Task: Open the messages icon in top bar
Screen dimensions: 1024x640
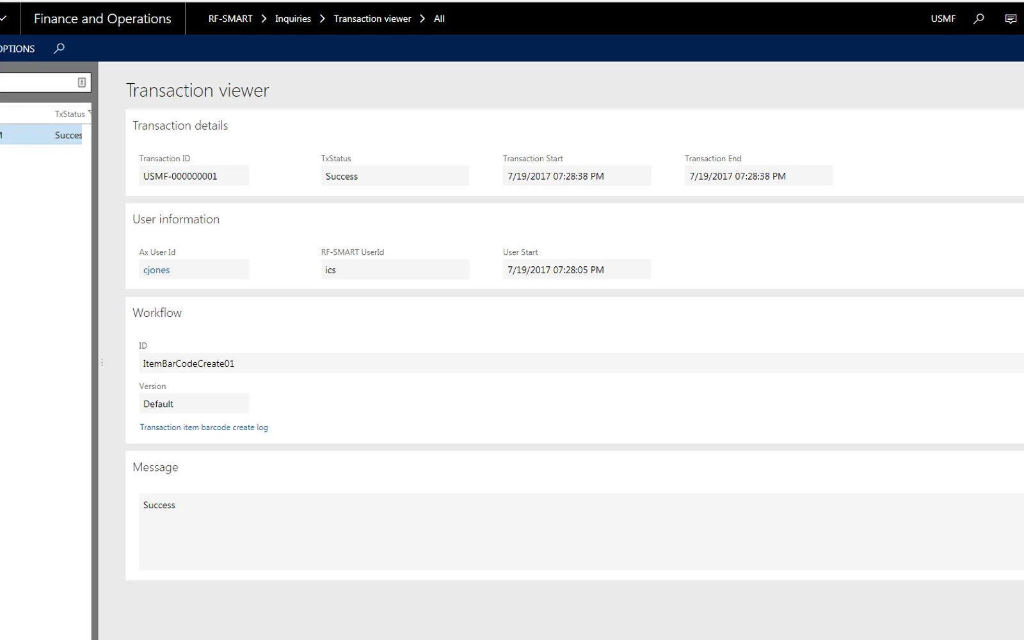Action: [x=1011, y=19]
